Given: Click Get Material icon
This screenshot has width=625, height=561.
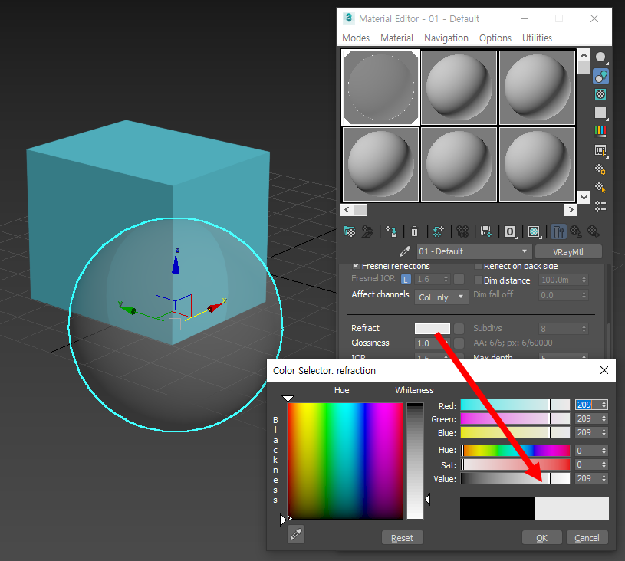Looking at the screenshot, I should point(349,231).
